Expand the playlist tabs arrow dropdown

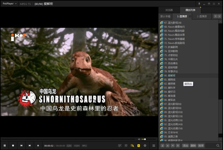coord(219,16)
